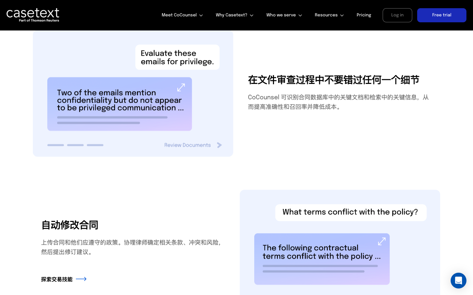Click the arrow beside 探索交易技能
This screenshot has height=295, width=473.
(x=81, y=279)
